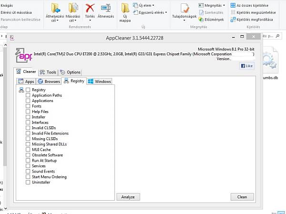This screenshot has height=214, width=286.
Task: Click the Kijelölés megfordítása icon
Action: coord(233,20)
